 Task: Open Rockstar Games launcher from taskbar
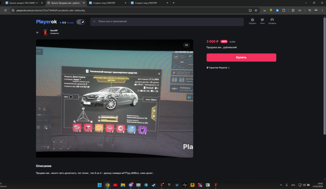coord(192,185)
